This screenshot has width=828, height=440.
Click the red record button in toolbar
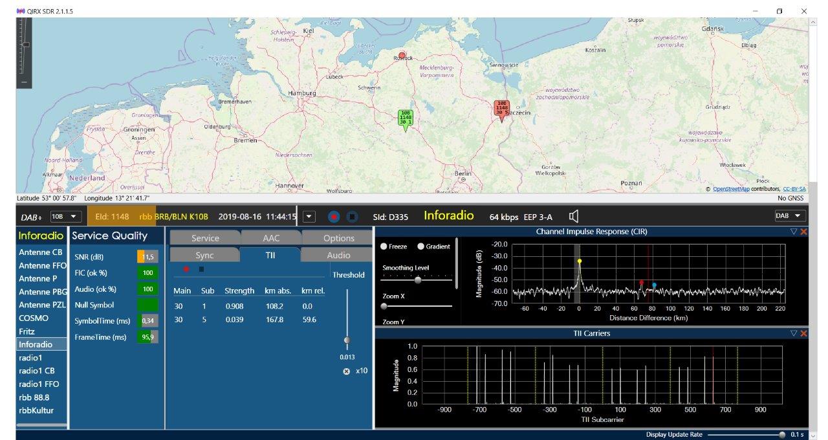[334, 217]
